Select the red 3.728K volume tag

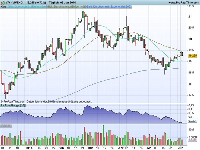[x=193, y=140]
